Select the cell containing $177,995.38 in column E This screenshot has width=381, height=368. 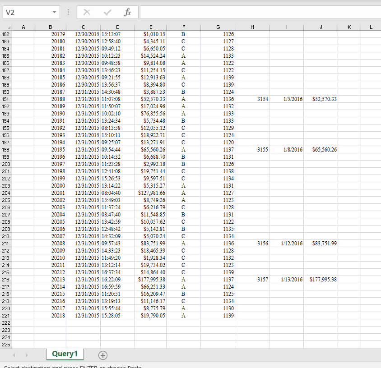(151, 280)
